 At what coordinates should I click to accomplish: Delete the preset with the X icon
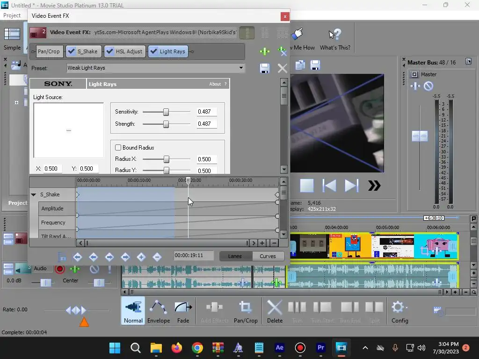pyautogui.click(x=282, y=68)
